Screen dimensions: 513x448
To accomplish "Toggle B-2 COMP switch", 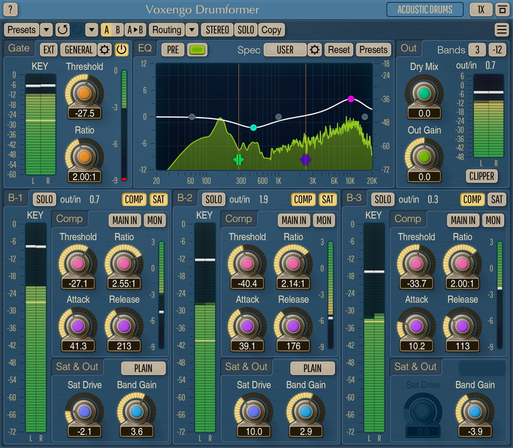I will click(x=303, y=199).
